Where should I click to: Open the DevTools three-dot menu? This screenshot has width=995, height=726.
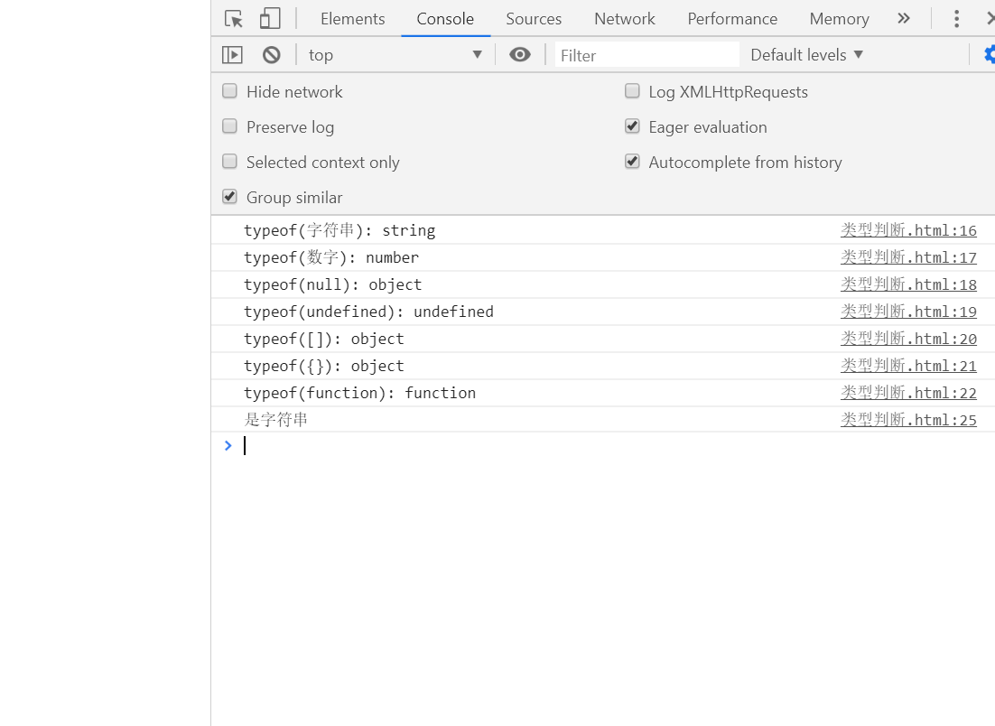pos(956,18)
